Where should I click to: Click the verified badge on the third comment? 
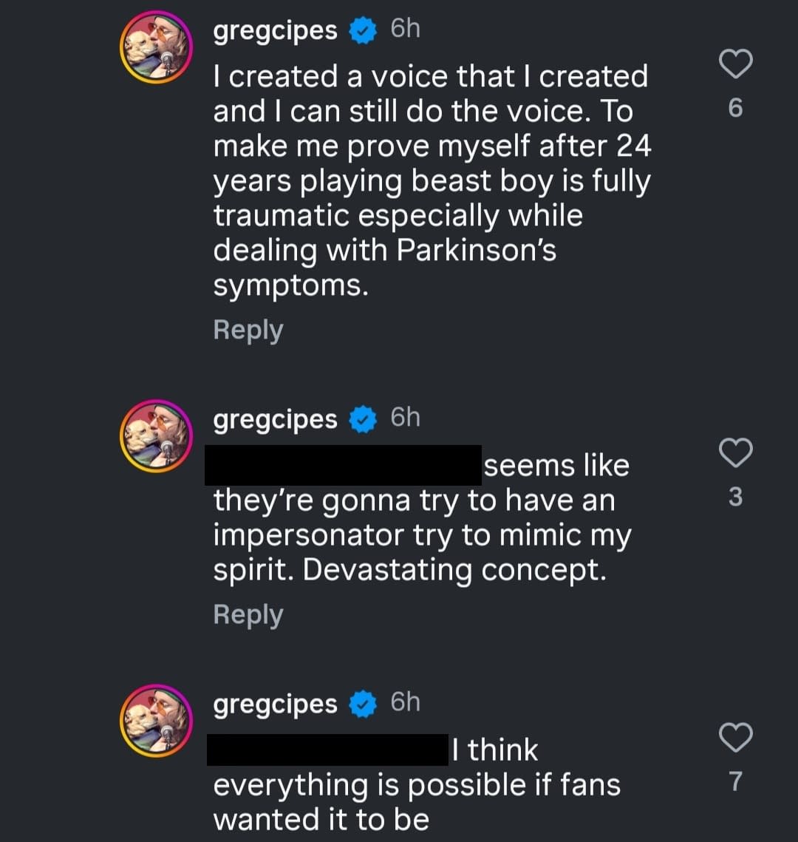[x=361, y=704]
